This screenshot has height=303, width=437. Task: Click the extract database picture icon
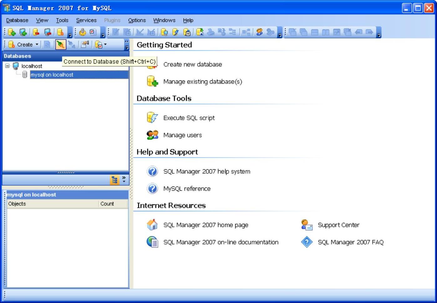coord(200,32)
